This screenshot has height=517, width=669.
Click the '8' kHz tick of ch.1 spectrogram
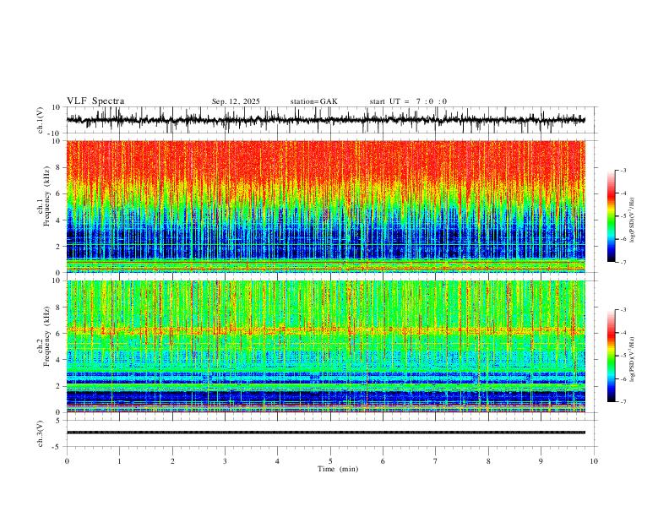pos(59,167)
